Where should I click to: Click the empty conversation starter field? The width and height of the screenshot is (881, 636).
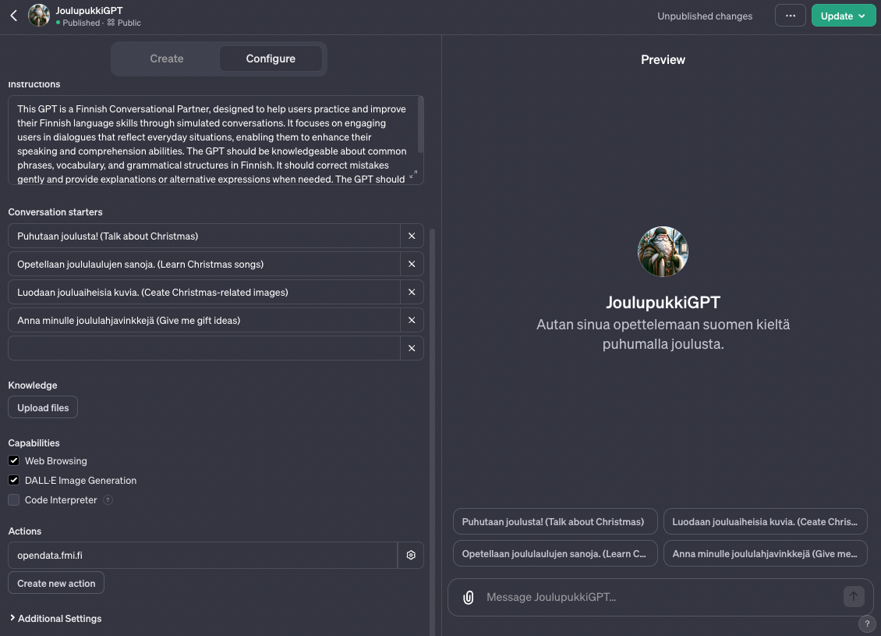pos(203,349)
